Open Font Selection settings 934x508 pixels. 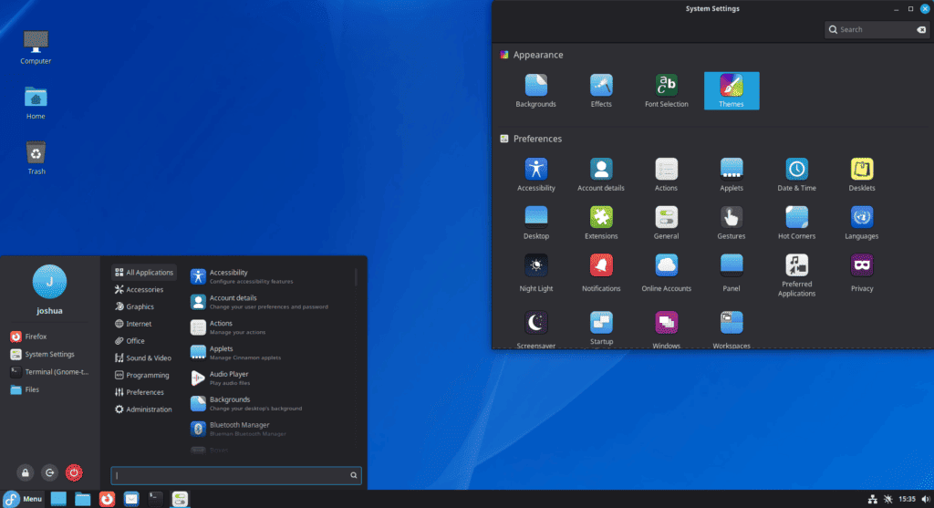click(666, 90)
